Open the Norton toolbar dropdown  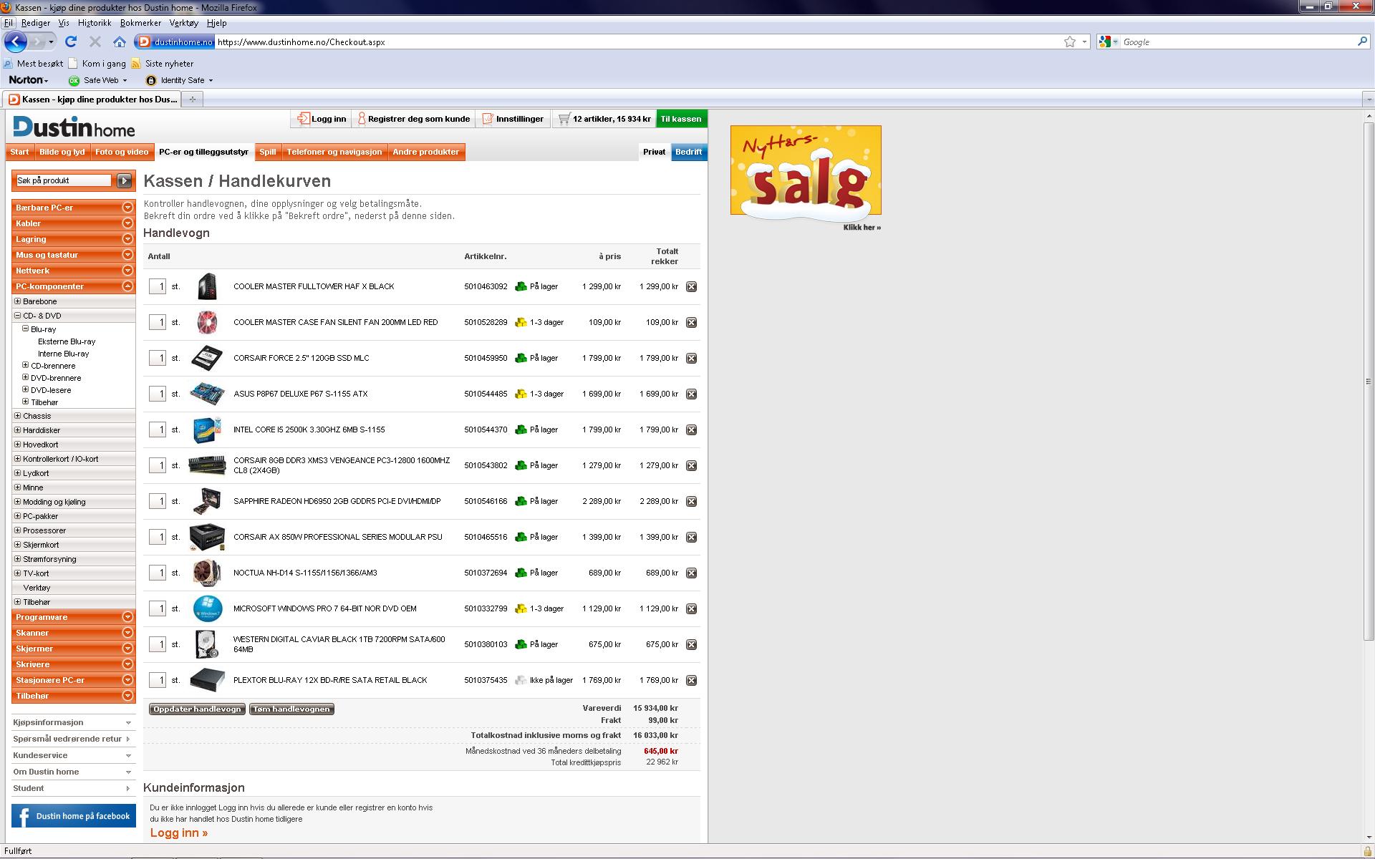click(29, 80)
